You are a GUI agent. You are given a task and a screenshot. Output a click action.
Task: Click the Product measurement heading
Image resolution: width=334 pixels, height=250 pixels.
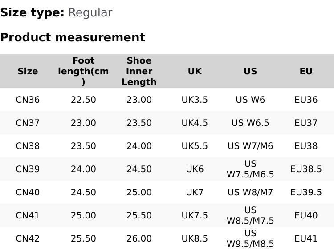pos(73,37)
